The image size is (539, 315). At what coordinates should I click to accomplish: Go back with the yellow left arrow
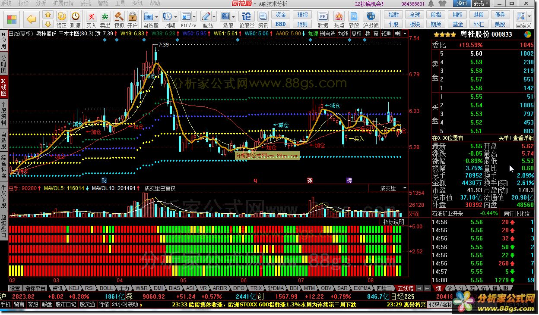pyautogui.click(x=31, y=19)
